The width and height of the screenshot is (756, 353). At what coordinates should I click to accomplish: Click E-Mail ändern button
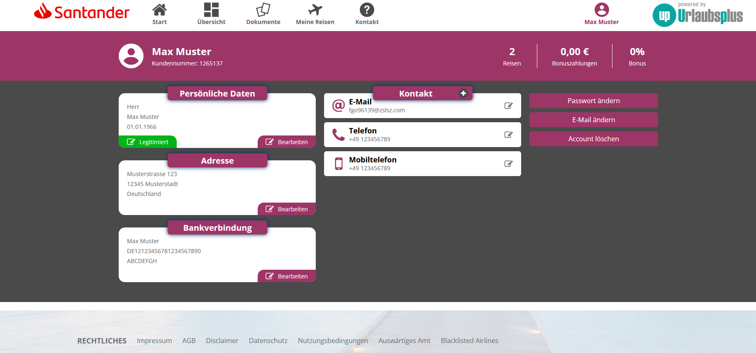click(x=594, y=120)
